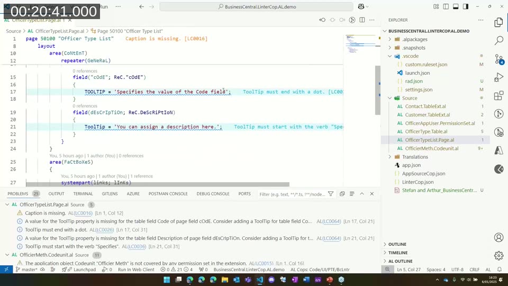Open OfficierMeth.Codeunit.al file

(432, 148)
